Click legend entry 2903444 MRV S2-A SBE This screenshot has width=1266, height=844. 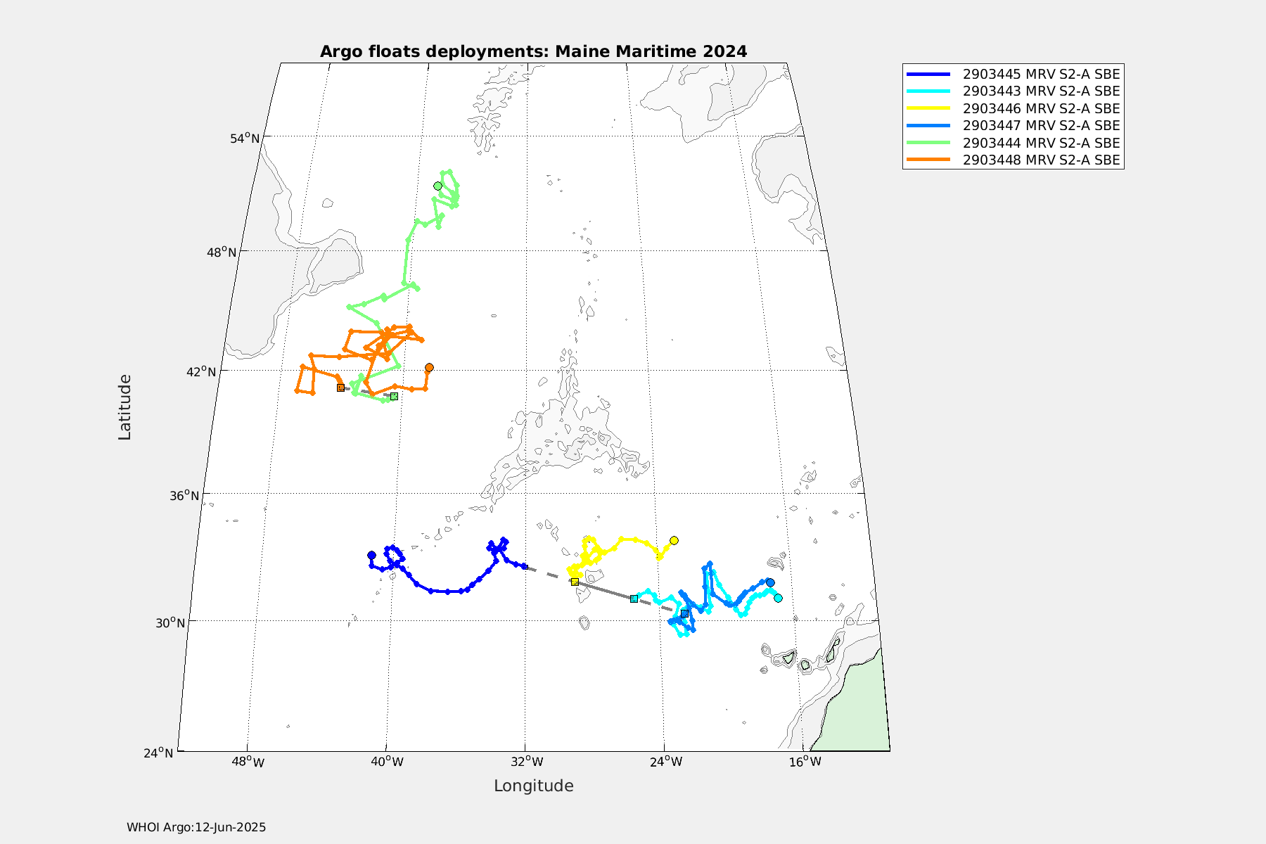[x=1013, y=143]
